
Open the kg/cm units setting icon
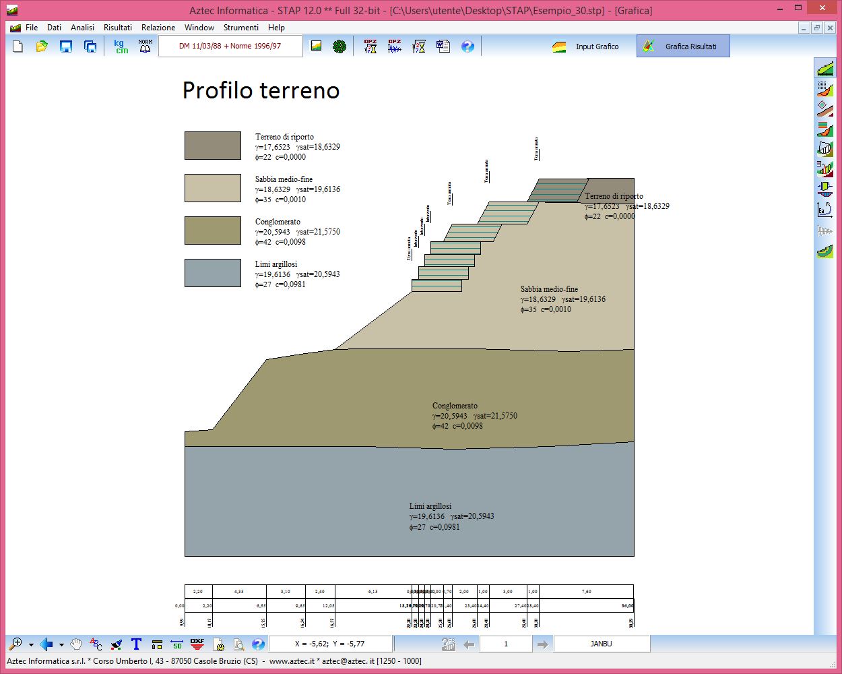click(x=121, y=47)
